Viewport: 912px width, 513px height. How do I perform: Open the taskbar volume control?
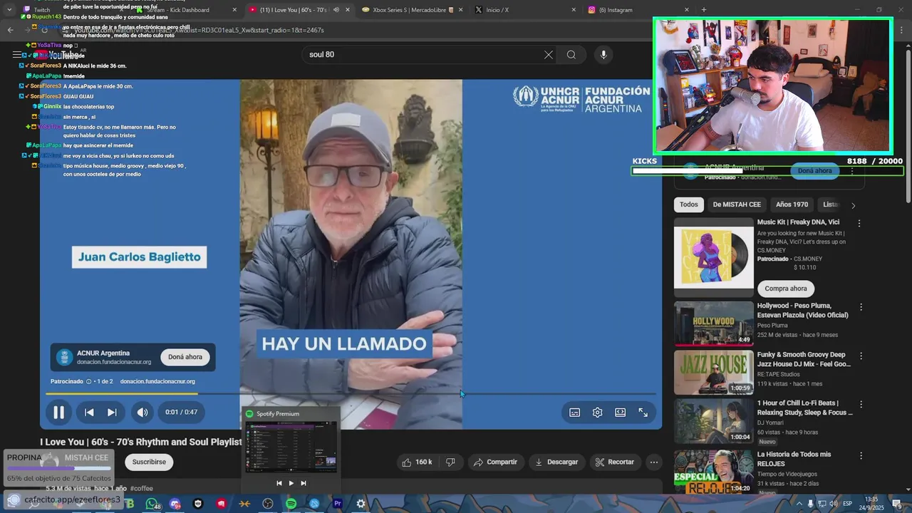click(x=833, y=504)
